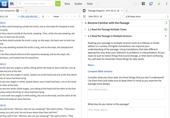Open Text Comparison panel kebab menu
The height and width of the screenshot is (118, 170).
[79, 17]
